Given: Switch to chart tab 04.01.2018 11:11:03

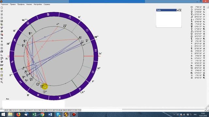Looking at the screenshot, I should [x=70, y=110].
